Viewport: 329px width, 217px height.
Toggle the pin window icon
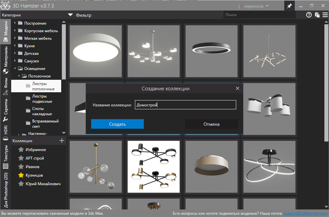coord(290,6)
